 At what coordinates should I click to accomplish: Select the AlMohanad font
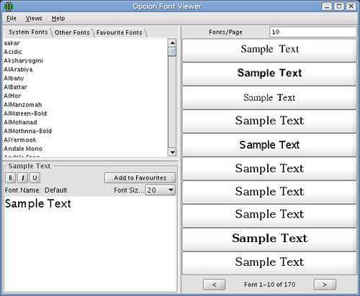[86, 122]
